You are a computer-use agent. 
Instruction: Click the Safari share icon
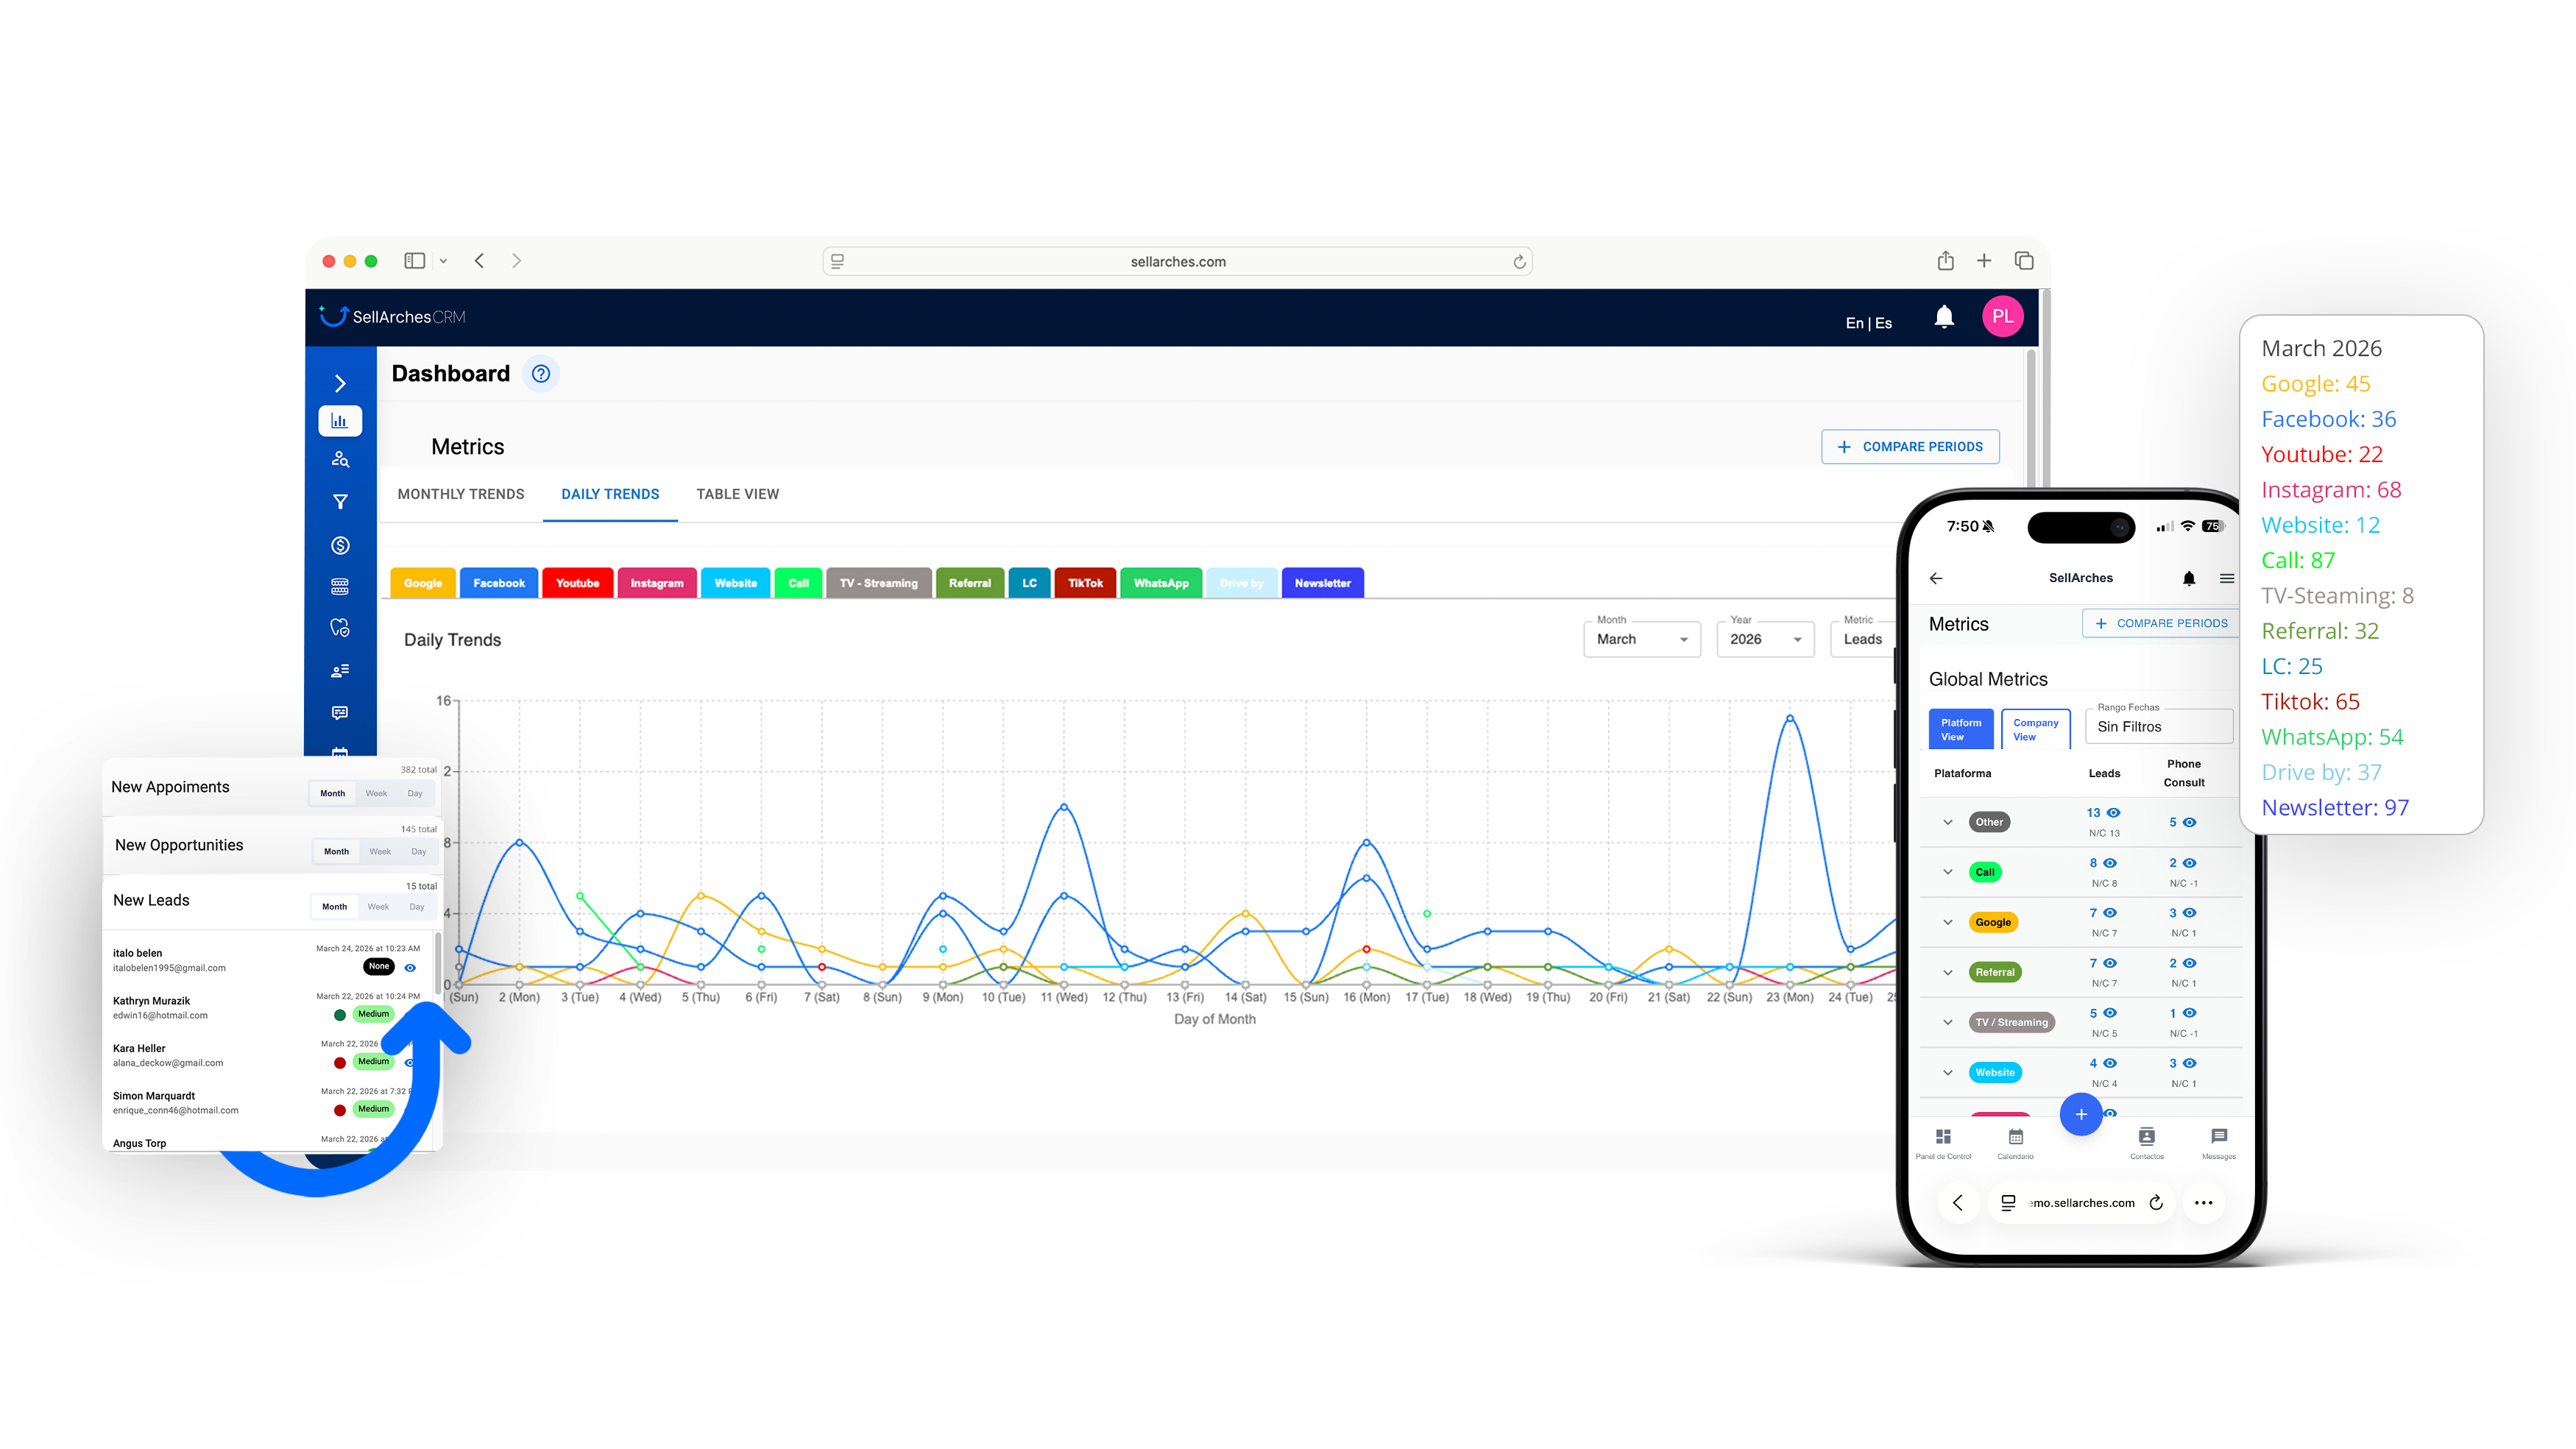[1945, 261]
